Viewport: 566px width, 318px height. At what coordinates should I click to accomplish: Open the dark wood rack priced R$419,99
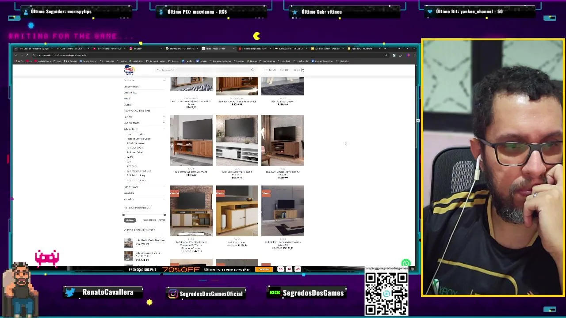coord(283,140)
